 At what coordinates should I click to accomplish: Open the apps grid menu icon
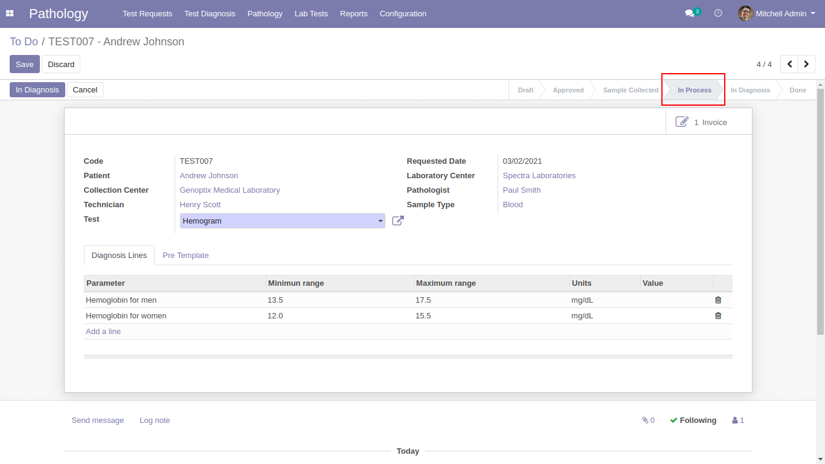(10, 13)
